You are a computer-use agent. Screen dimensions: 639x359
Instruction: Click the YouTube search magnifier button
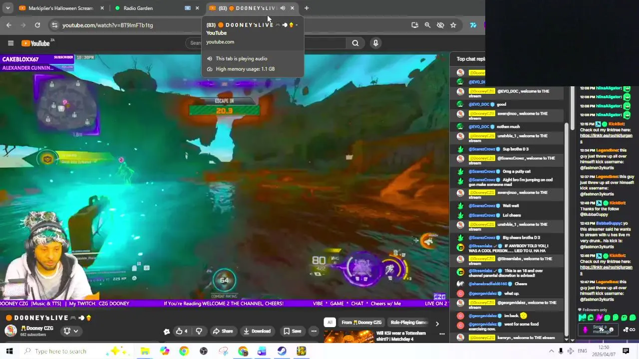pyautogui.click(x=355, y=43)
